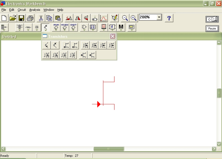Screen dimensions: 222x159
Task: Select 3-terminal depletion N-MOSFET
Action: tap(85, 45)
